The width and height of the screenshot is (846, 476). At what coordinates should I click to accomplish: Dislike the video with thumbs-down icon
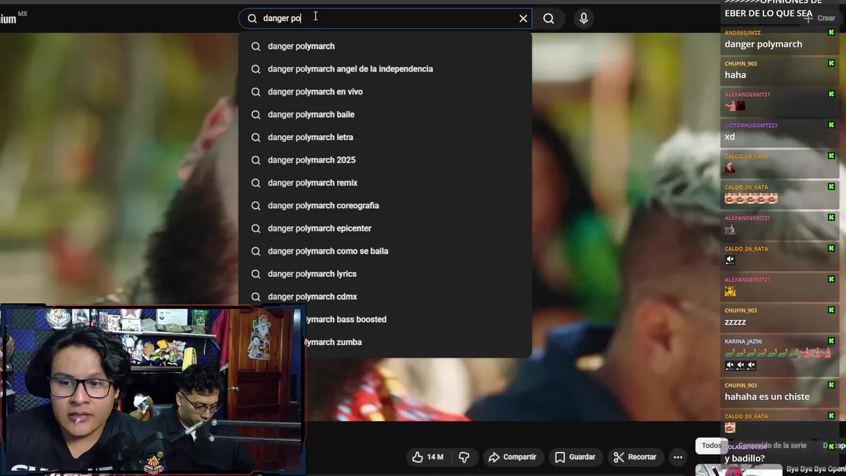pyautogui.click(x=464, y=457)
